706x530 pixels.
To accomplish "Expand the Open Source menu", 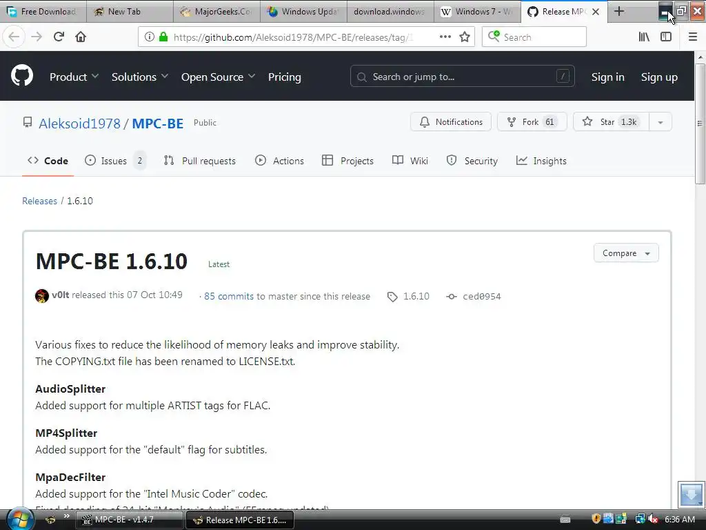I will [x=218, y=77].
